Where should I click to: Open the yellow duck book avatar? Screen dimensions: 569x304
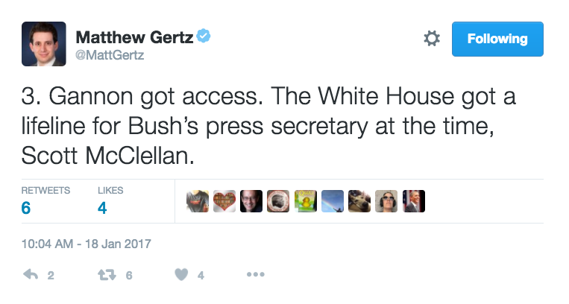click(x=305, y=200)
